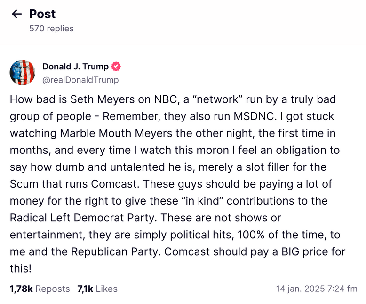Open the @realDonaldTrump handle

pos(80,80)
